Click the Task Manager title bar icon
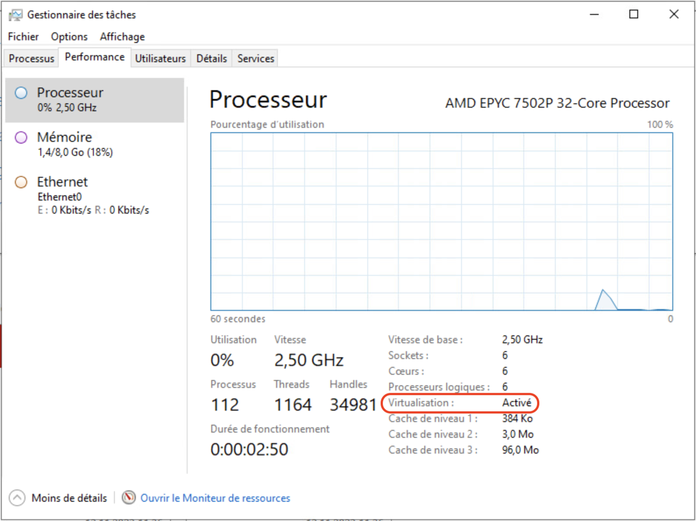The image size is (696, 521). pyautogui.click(x=15, y=15)
